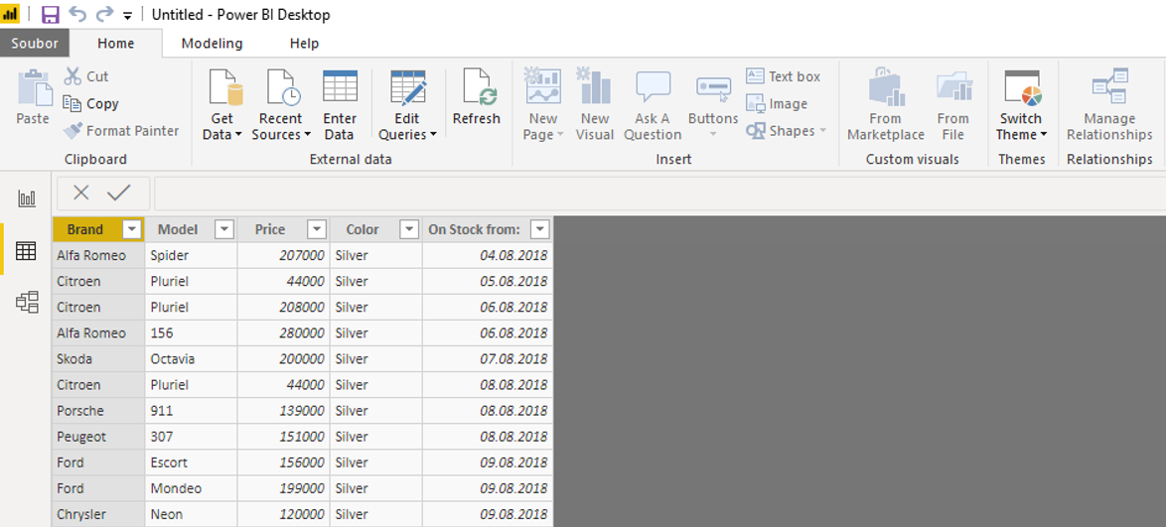Click the Chrysler brand cell
Viewport: 1166px width, 527px height.
[99, 514]
